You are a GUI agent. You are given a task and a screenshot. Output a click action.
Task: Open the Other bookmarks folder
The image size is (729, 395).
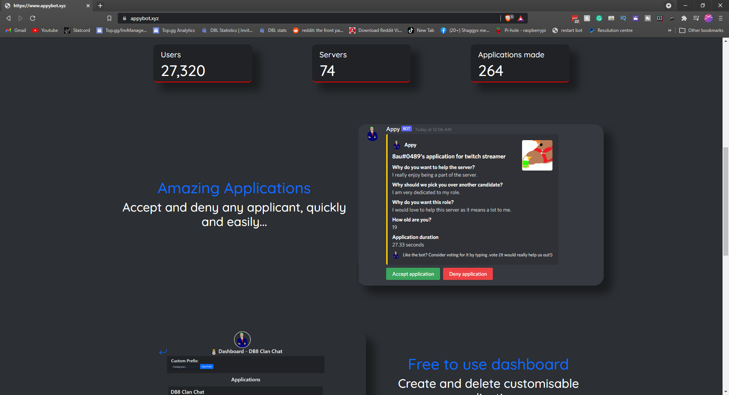(701, 30)
